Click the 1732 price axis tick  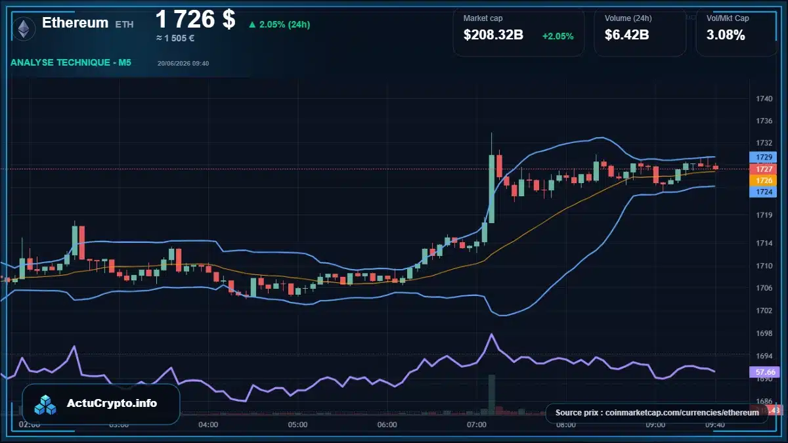coord(764,142)
